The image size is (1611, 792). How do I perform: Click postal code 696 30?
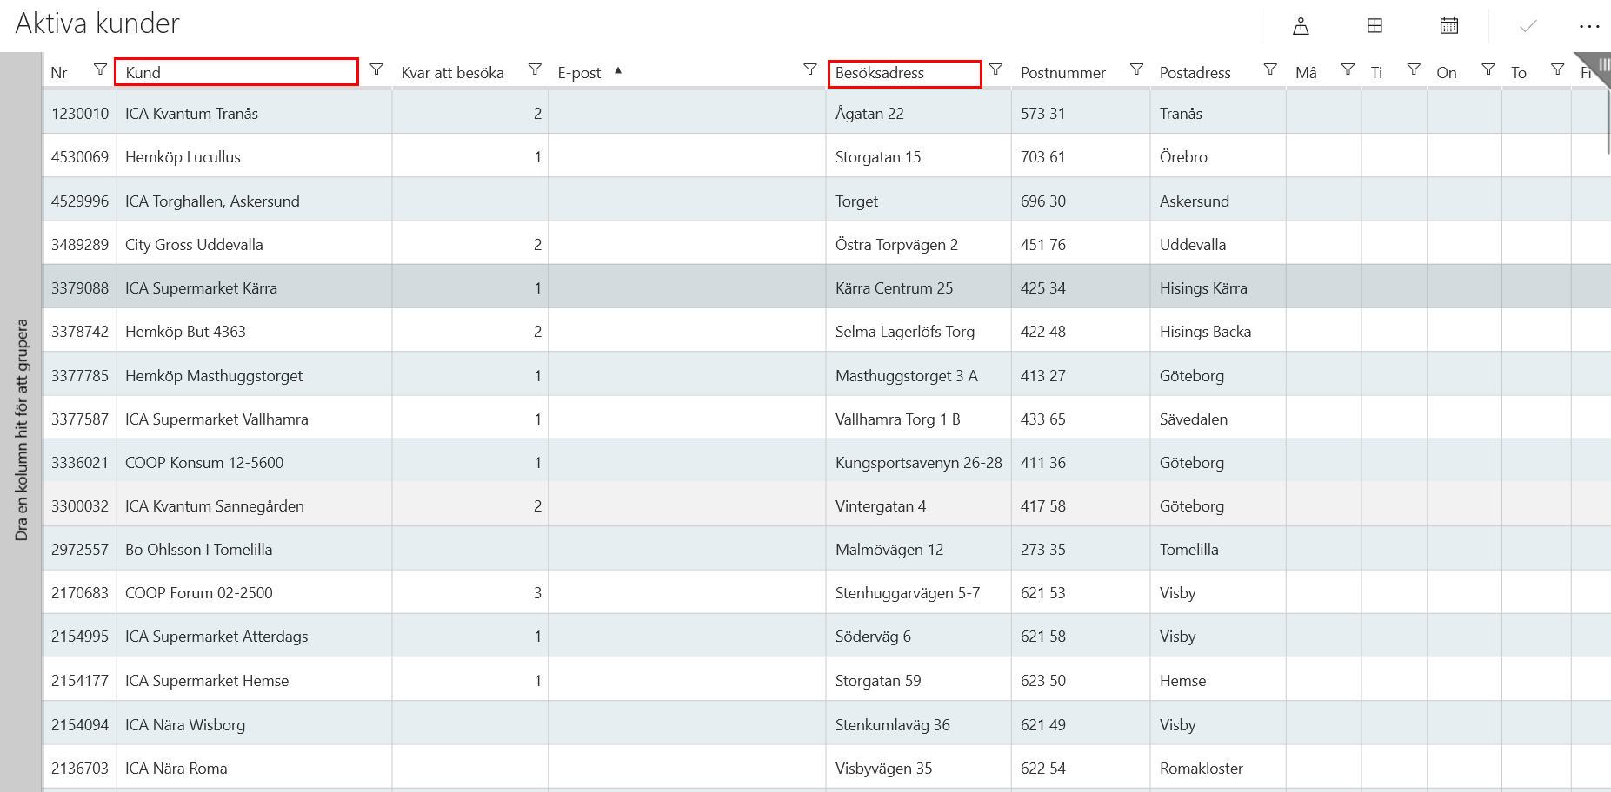(1043, 201)
